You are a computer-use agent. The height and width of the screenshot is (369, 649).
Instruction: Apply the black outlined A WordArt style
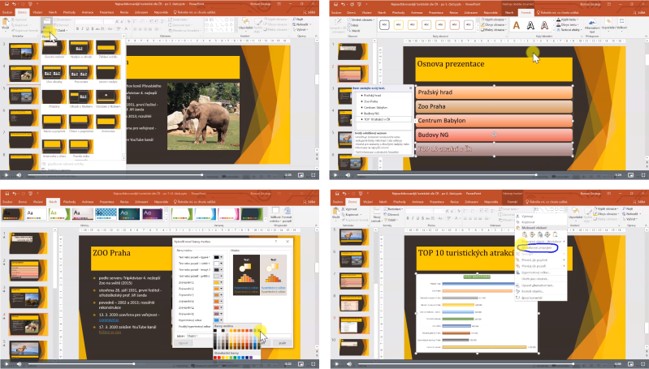(x=530, y=25)
